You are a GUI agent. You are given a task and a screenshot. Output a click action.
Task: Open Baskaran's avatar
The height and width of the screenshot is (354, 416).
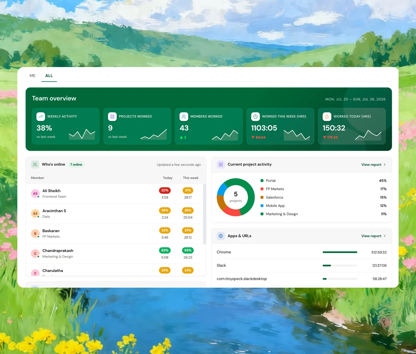(x=35, y=234)
